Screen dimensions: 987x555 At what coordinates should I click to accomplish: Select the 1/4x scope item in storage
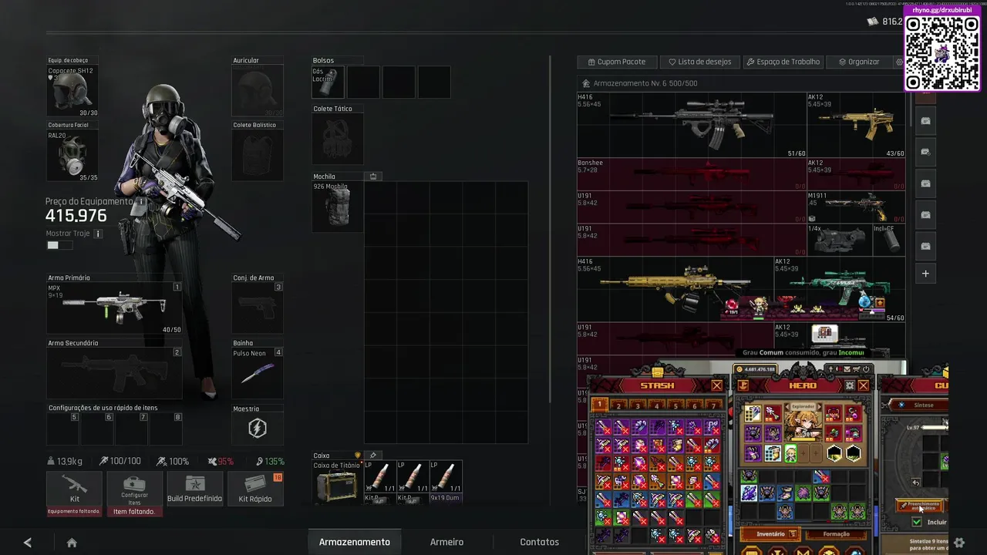[839, 240]
